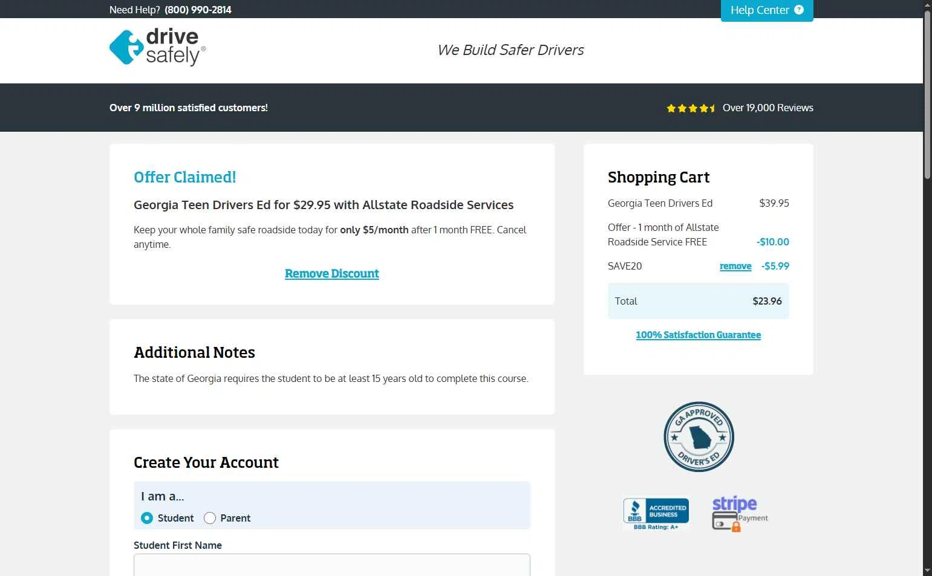Click the Total $23.96 amount
Image resolution: width=932 pixels, height=576 pixels.
point(767,301)
